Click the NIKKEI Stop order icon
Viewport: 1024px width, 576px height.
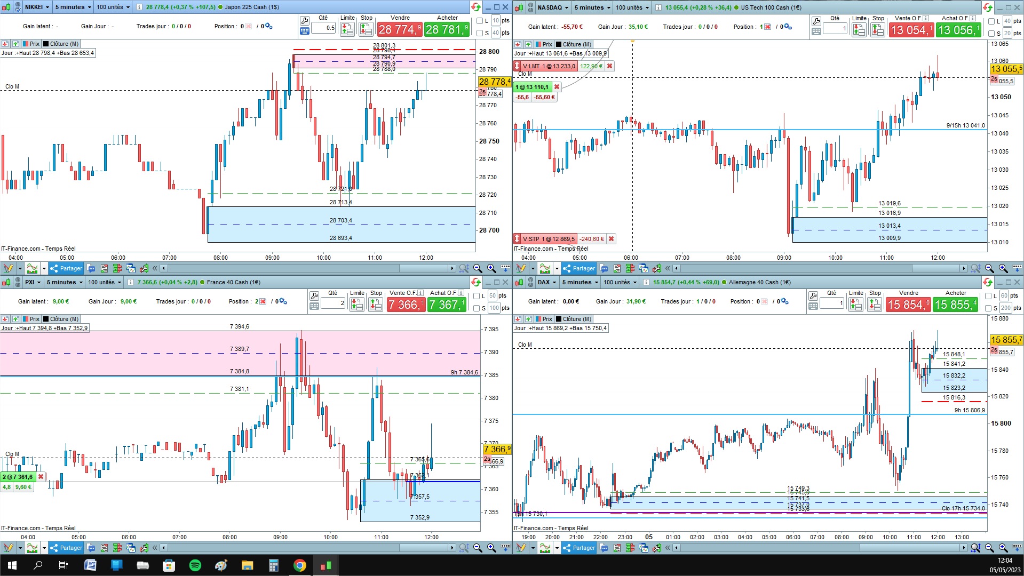366,29
